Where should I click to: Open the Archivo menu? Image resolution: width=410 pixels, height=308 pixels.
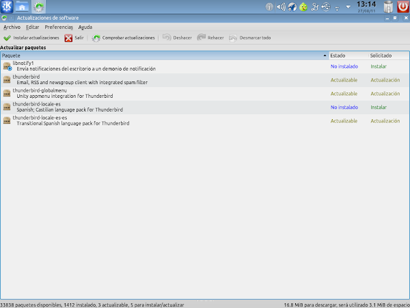pos(12,27)
